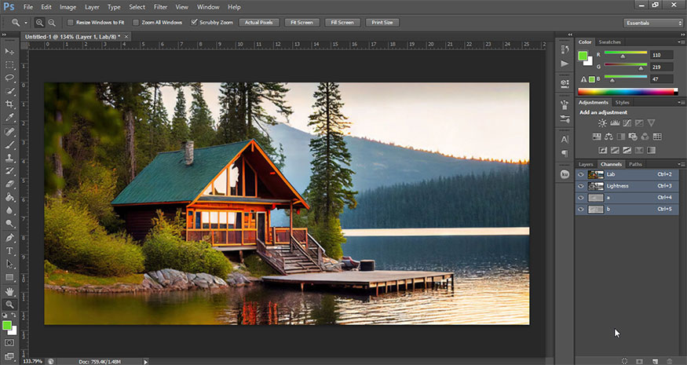Screen dimensions: 687x365
Task: Open the status bar info arrow menu
Action: [145, 362]
